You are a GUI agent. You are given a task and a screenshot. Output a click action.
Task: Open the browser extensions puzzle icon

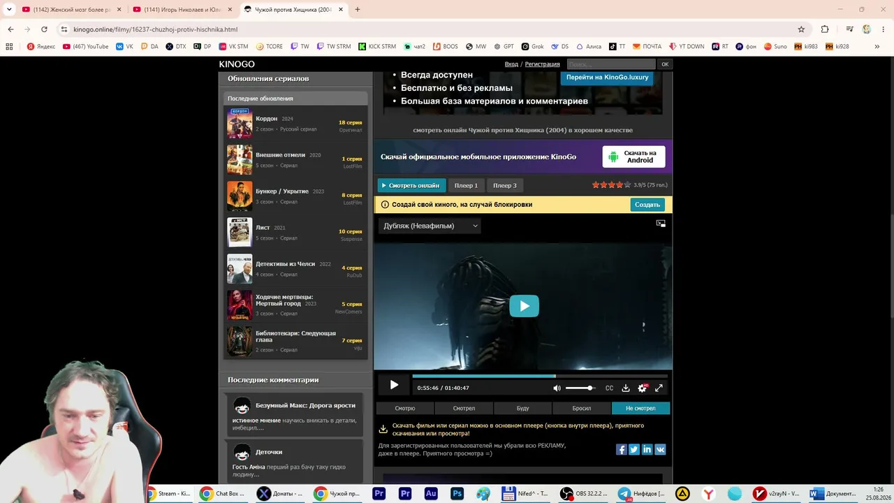coord(825,29)
